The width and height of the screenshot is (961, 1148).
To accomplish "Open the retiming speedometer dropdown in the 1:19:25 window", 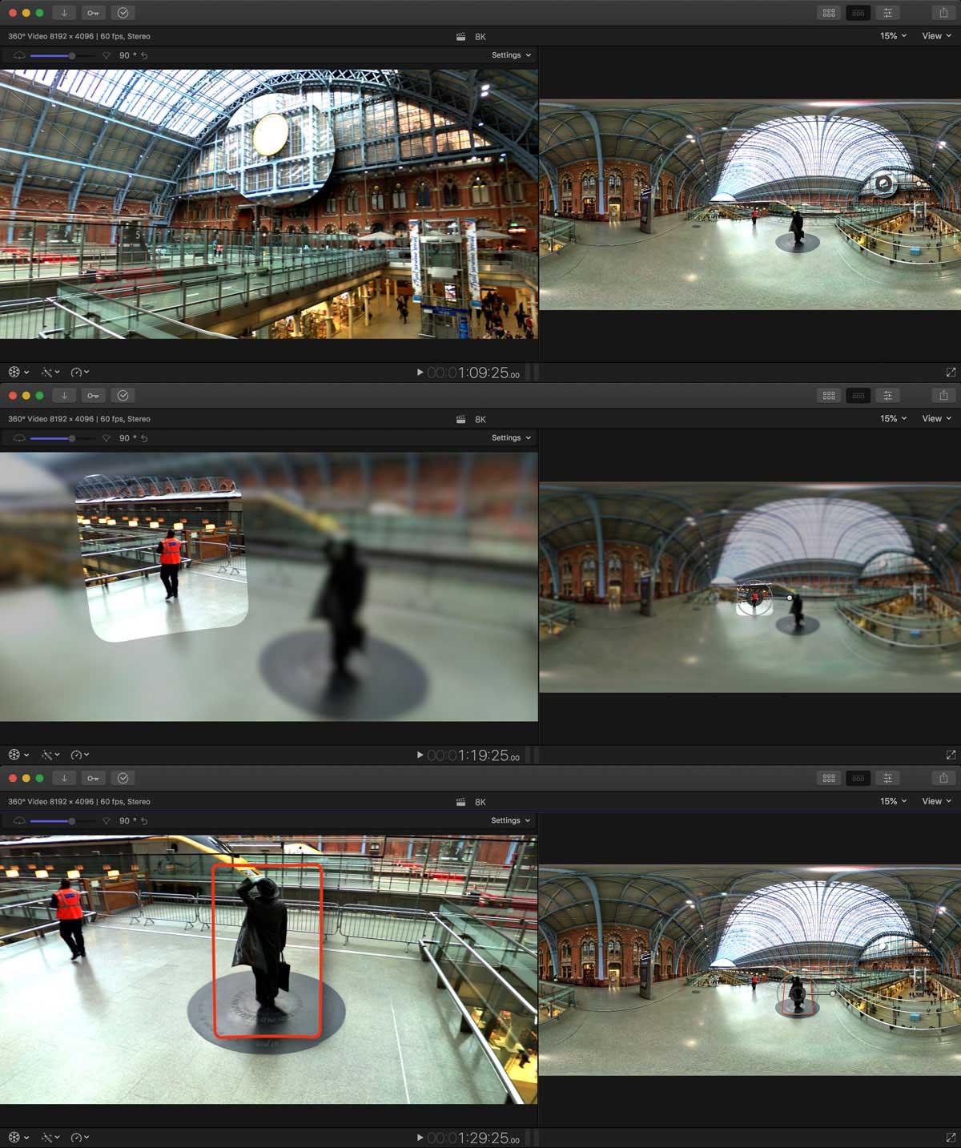I will tap(79, 755).
